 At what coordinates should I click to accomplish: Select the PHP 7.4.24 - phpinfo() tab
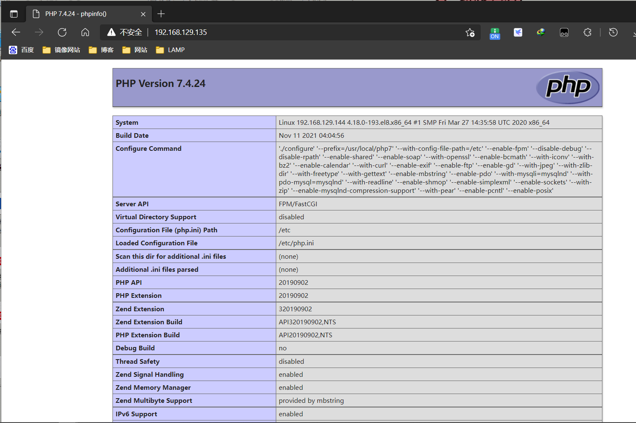[89, 14]
